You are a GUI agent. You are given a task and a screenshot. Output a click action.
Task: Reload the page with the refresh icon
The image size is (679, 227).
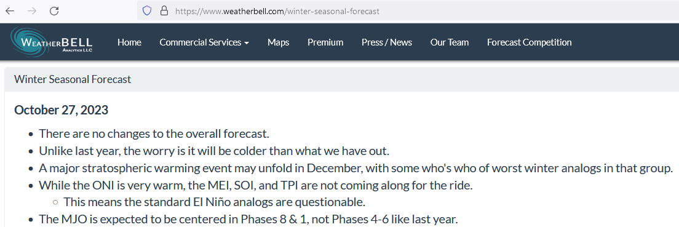tap(54, 11)
